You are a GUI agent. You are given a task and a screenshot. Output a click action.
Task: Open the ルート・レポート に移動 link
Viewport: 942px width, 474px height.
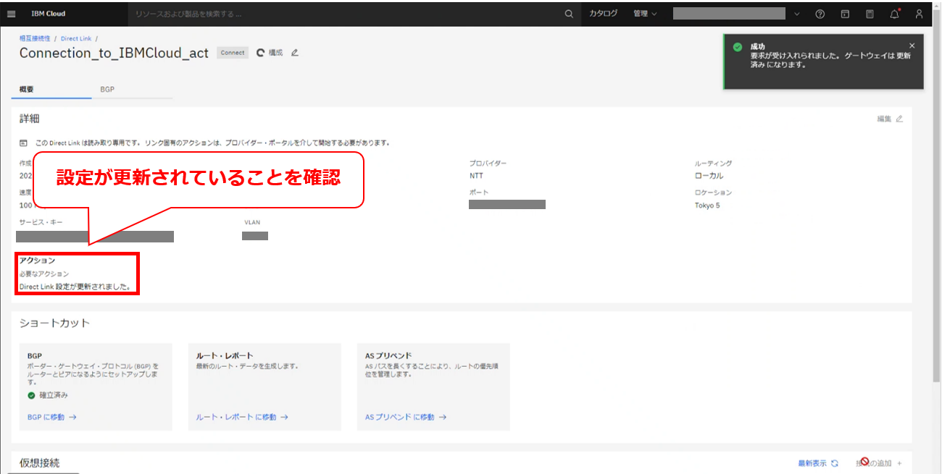coord(242,417)
